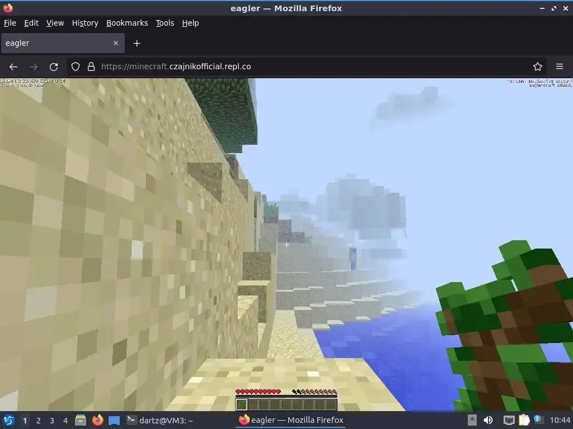Select the first hotbar slot with leaves
Viewport: 573px width, 429px height.
[x=242, y=404]
